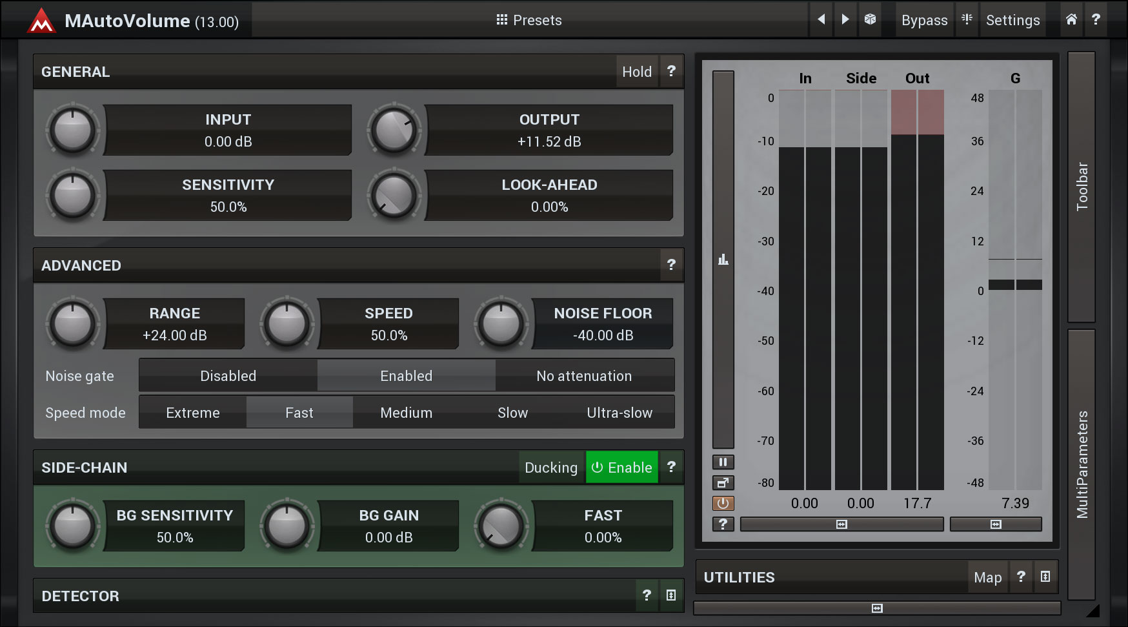This screenshot has height=627, width=1128.
Task: Click the home icon in top bar
Action: (1071, 19)
